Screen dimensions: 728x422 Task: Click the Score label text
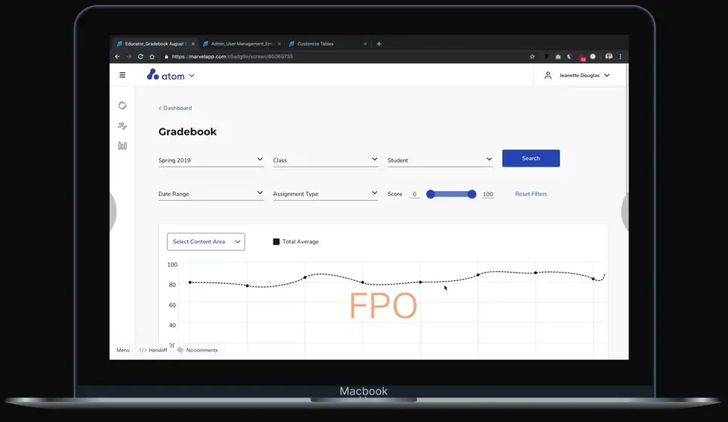pyautogui.click(x=394, y=194)
